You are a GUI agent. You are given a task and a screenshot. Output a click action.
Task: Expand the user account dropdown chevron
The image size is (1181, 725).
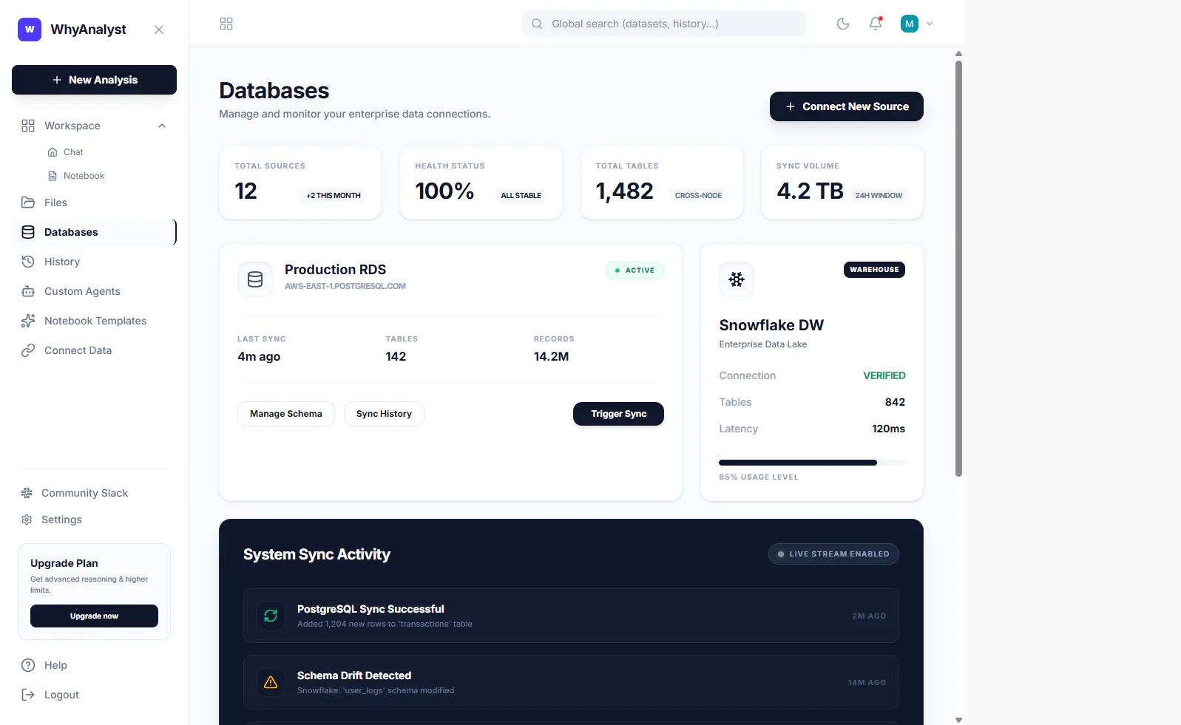pos(930,24)
